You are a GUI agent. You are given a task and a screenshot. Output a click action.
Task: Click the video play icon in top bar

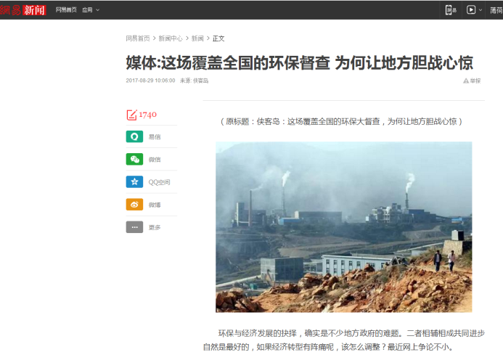point(471,10)
